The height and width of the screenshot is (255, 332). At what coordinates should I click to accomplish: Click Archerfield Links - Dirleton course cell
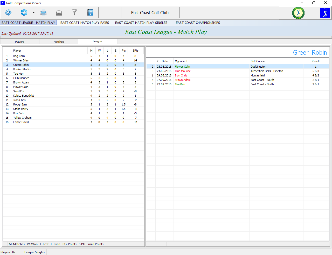(x=267, y=71)
